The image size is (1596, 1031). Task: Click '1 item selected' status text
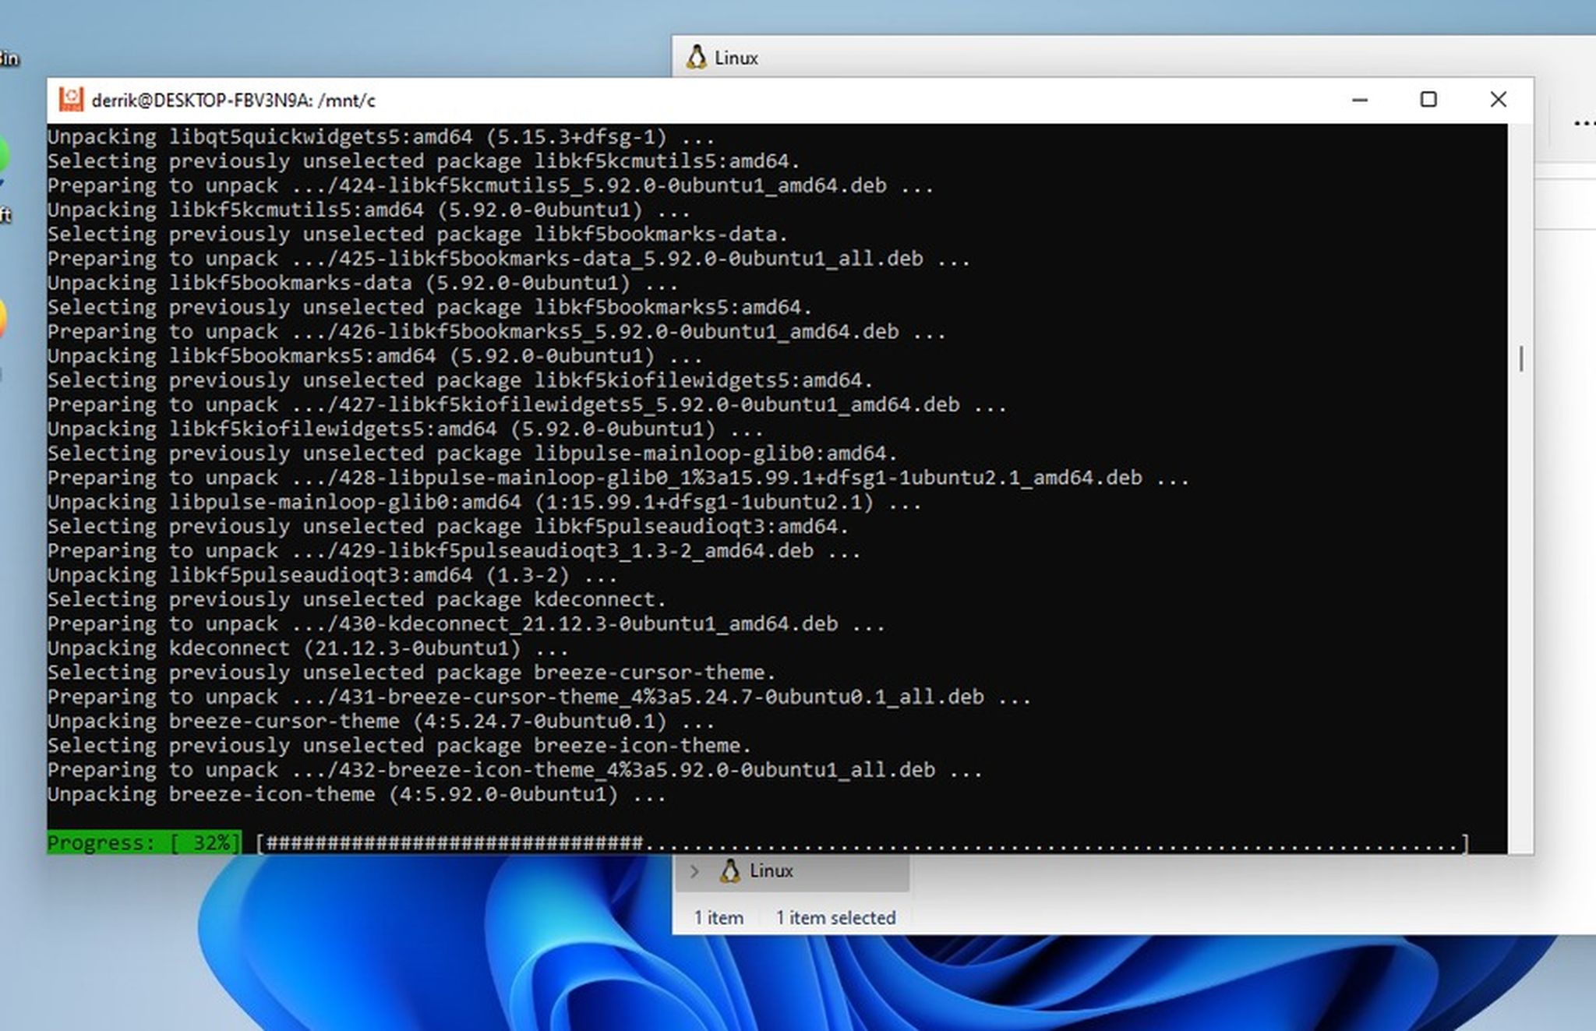(x=835, y=918)
